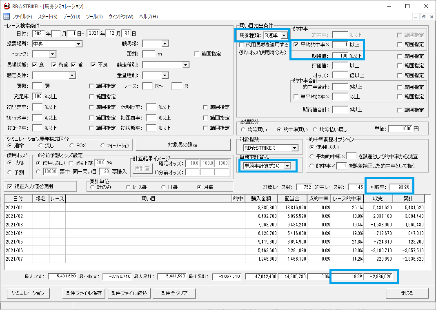
Task: Select the 2021/07 result row
Action: [214, 259]
